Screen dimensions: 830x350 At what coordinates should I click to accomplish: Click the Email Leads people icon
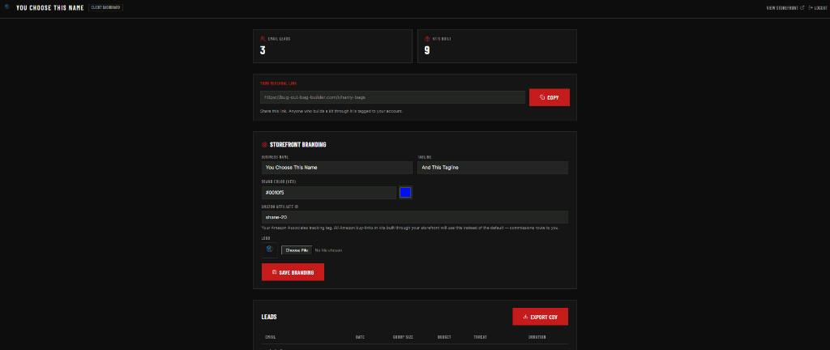(263, 39)
